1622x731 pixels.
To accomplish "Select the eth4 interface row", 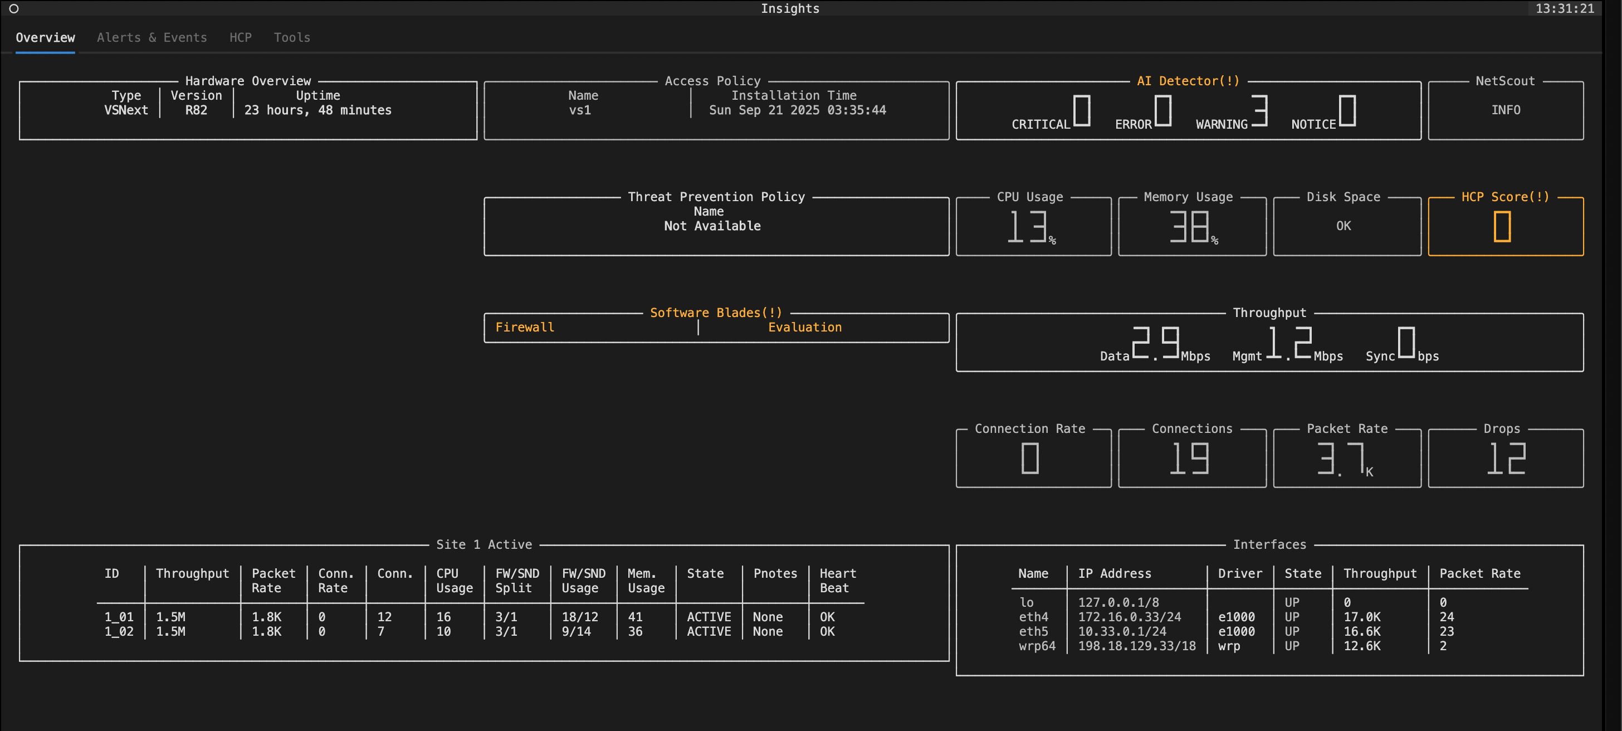I will coord(1033,617).
